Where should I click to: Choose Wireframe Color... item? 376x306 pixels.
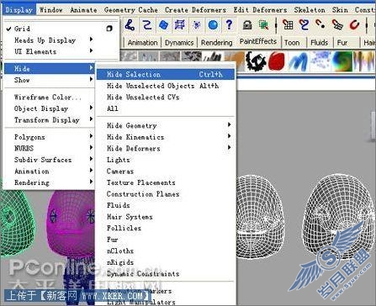(49, 98)
